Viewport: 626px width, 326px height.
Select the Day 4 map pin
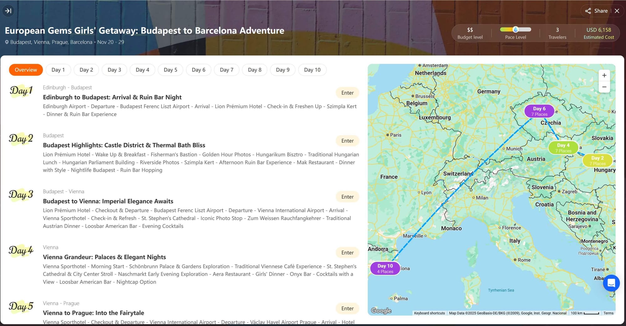pyautogui.click(x=563, y=148)
